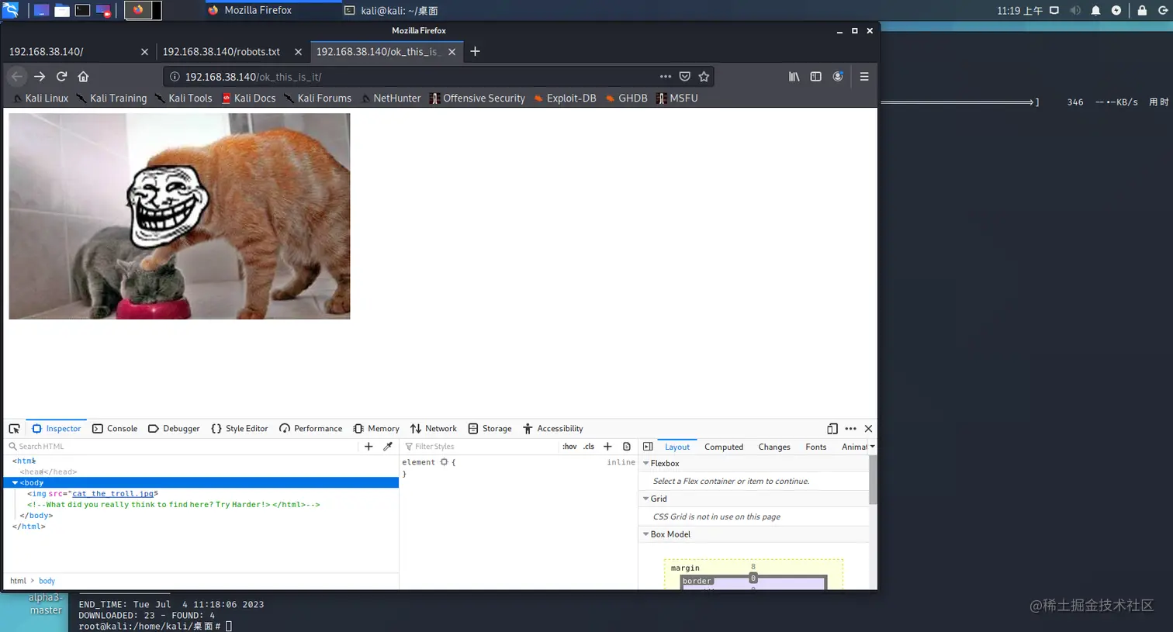Select the html breadcrumb
Image resolution: width=1173 pixels, height=632 pixels.
(x=18, y=581)
